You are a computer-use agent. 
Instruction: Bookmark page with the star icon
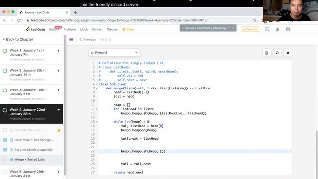coord(255,20)
